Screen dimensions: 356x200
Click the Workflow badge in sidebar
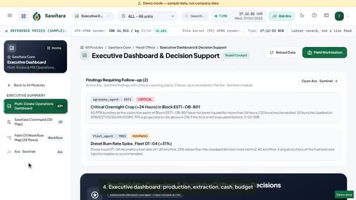(55, 138)
